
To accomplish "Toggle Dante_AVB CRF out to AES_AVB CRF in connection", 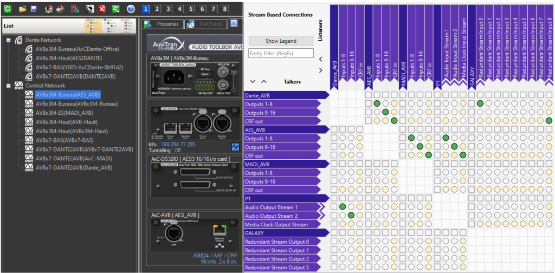I will 394,121.
